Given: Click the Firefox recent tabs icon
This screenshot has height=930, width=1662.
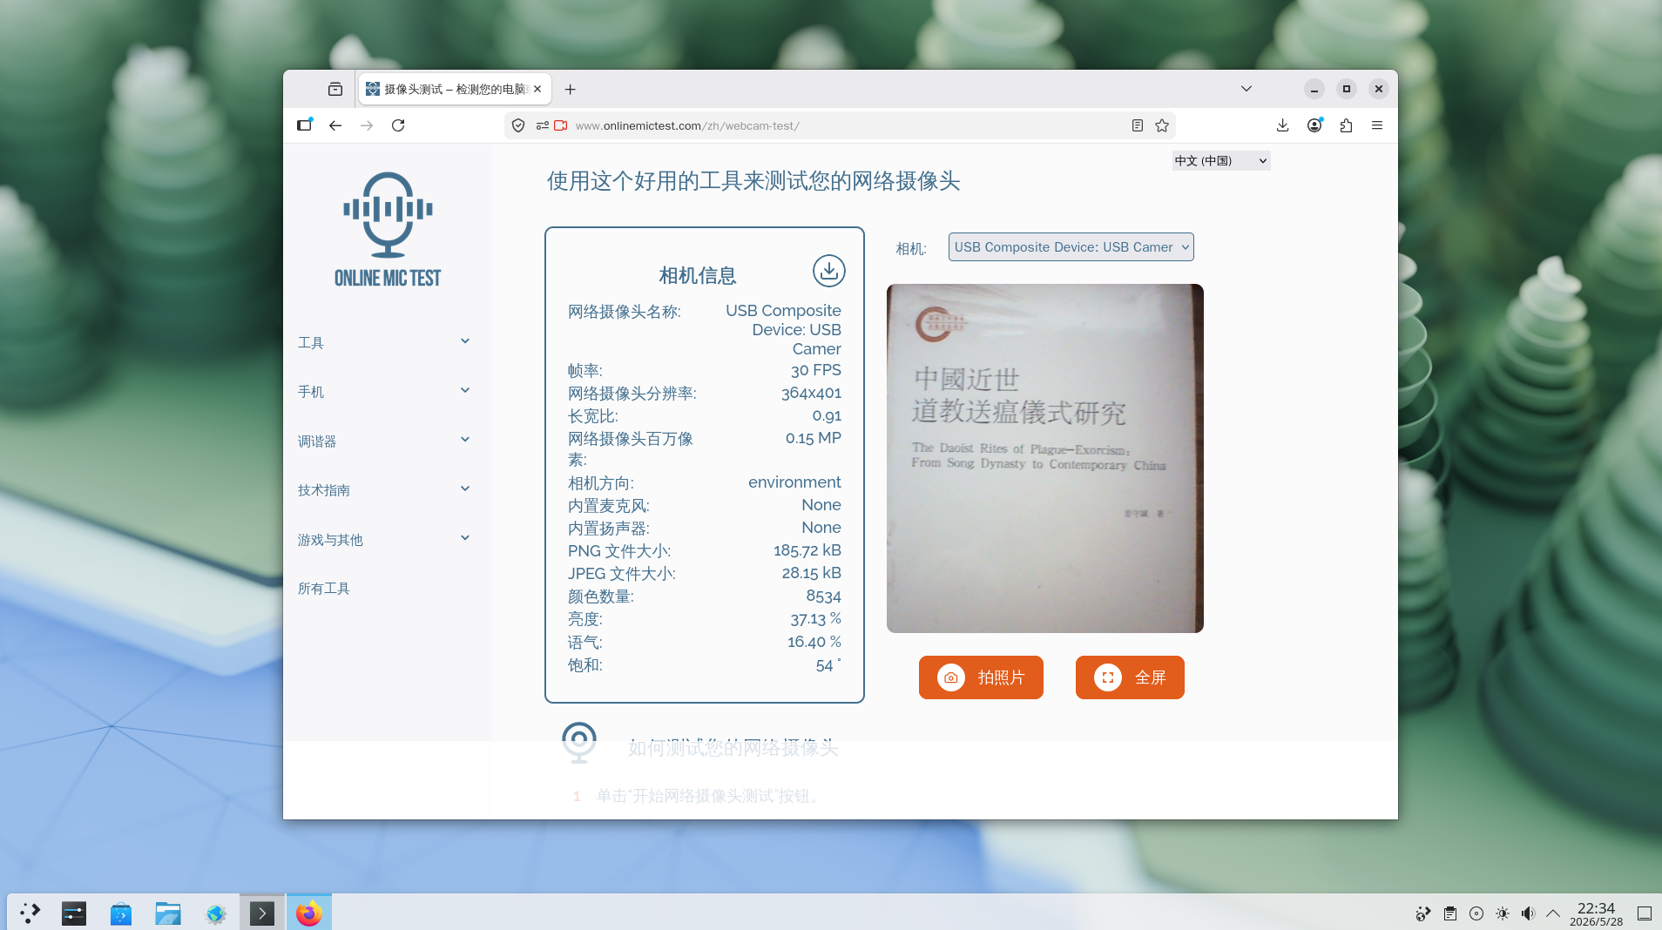Looking at the screenshot, I should (x=335, y=89).
